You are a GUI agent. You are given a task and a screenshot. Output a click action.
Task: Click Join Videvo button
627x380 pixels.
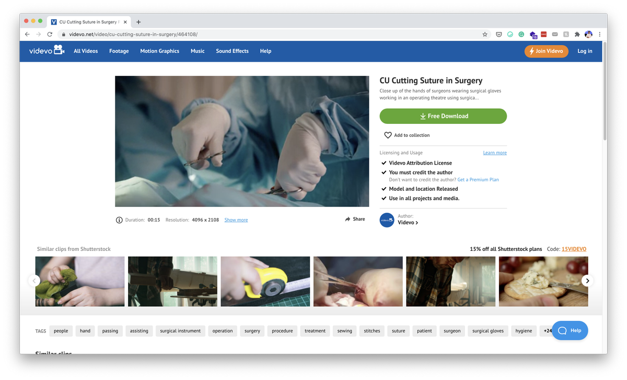tap(547, 51)
